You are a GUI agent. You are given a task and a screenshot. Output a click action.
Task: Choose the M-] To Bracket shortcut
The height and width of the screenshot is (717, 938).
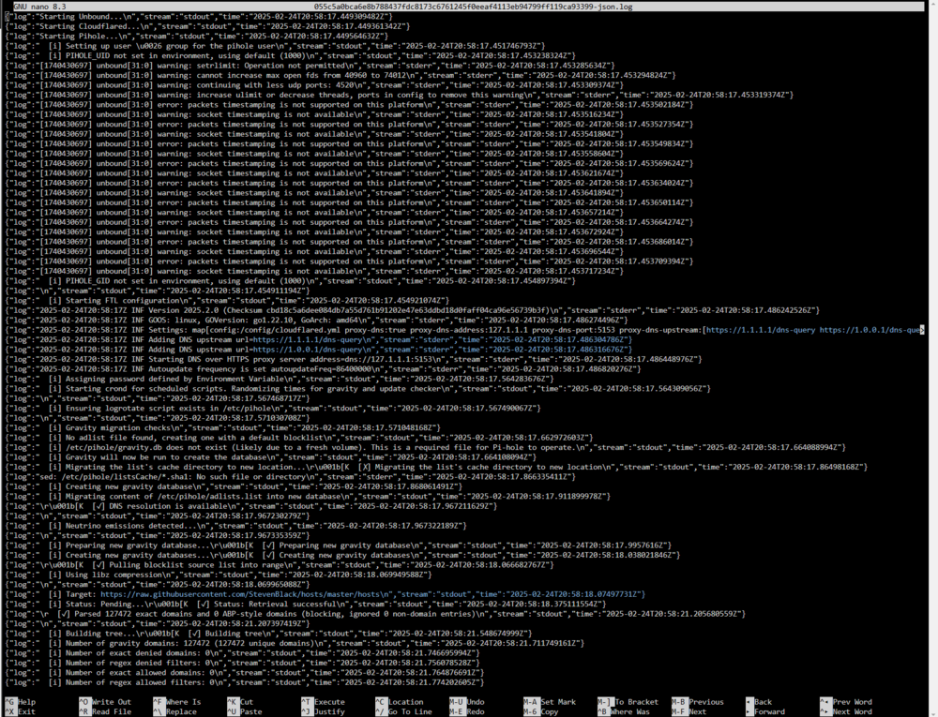[628, 702]
